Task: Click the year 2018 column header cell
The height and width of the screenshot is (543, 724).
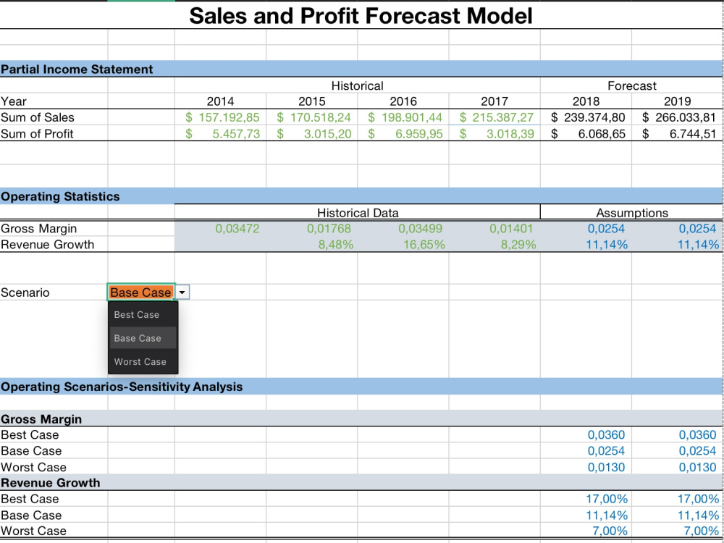Action: (x=586, y=101)
